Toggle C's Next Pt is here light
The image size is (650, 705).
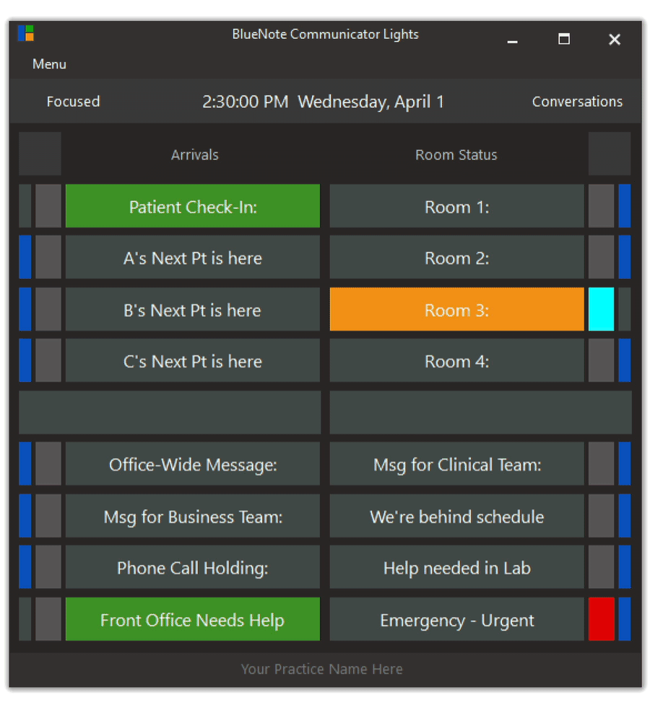pyautogui.click(x=193, y=360)
